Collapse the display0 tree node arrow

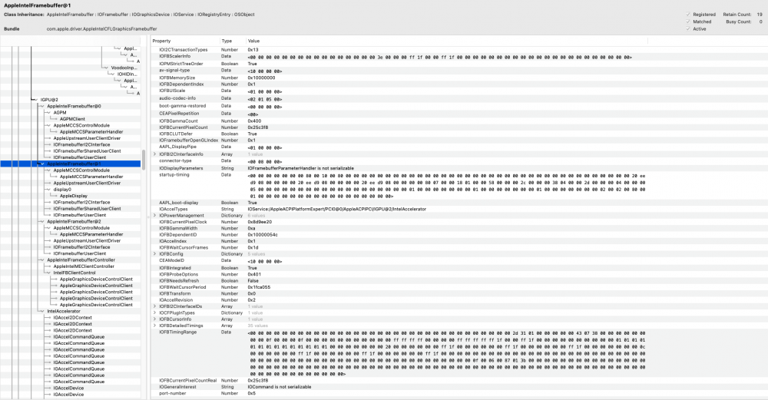coord(48,190)
